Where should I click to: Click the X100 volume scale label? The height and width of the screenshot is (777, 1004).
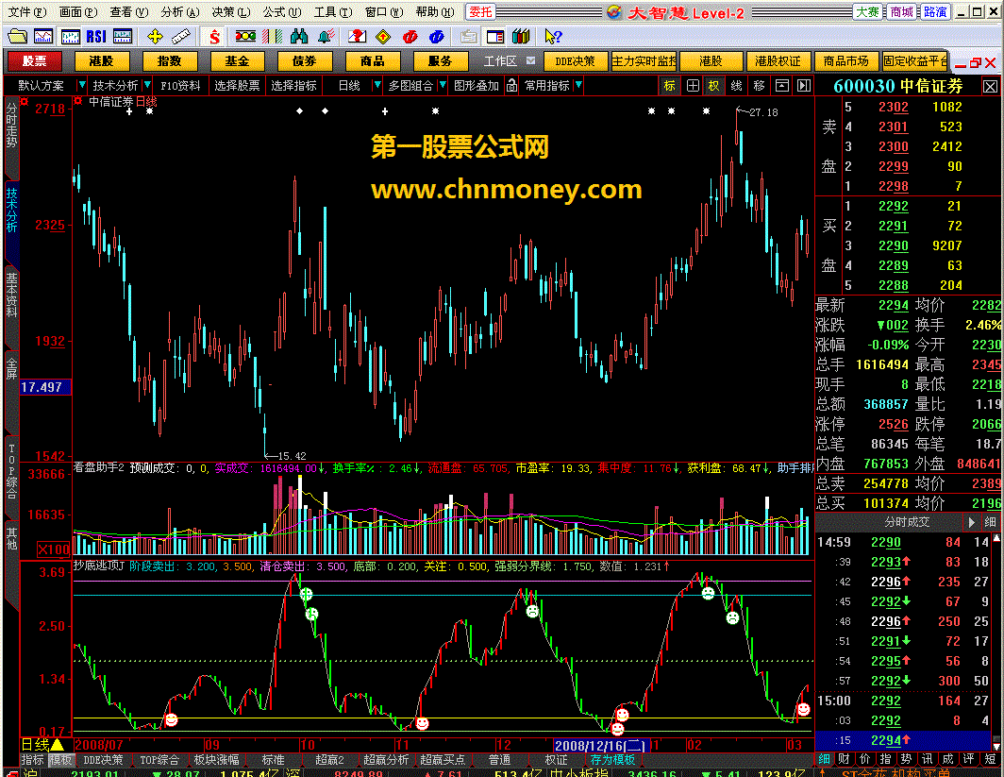[54, 549]
